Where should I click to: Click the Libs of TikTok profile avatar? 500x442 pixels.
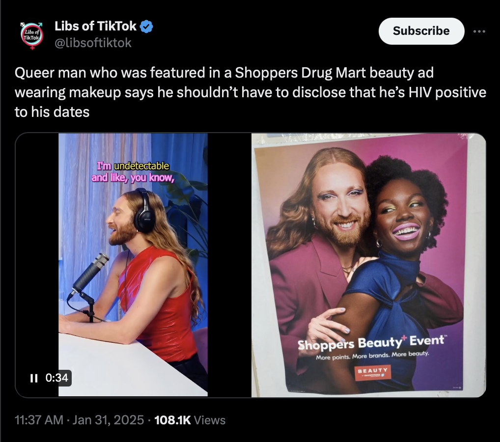[x=32, y=36]
